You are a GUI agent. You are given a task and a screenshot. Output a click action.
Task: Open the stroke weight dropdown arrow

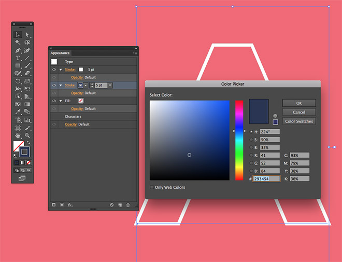point(110,85)
